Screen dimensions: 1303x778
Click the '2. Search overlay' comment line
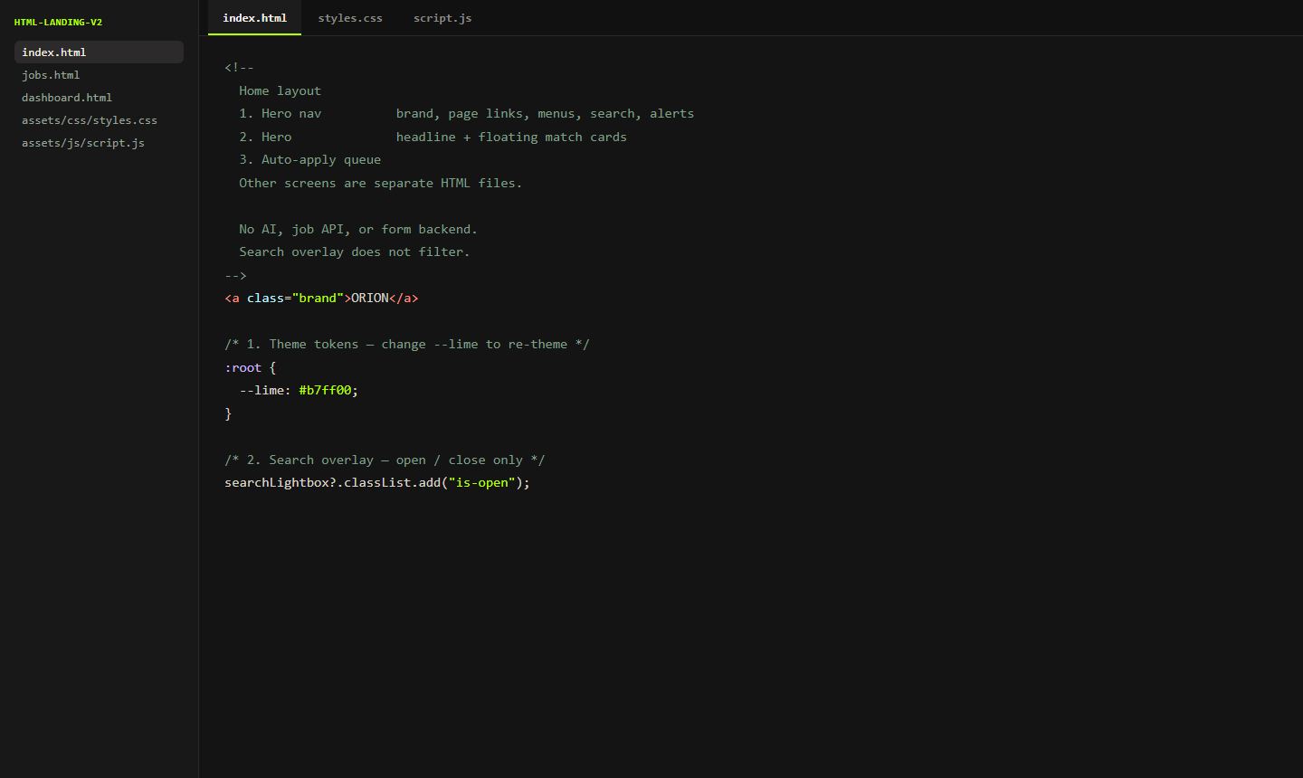(385, 460)
